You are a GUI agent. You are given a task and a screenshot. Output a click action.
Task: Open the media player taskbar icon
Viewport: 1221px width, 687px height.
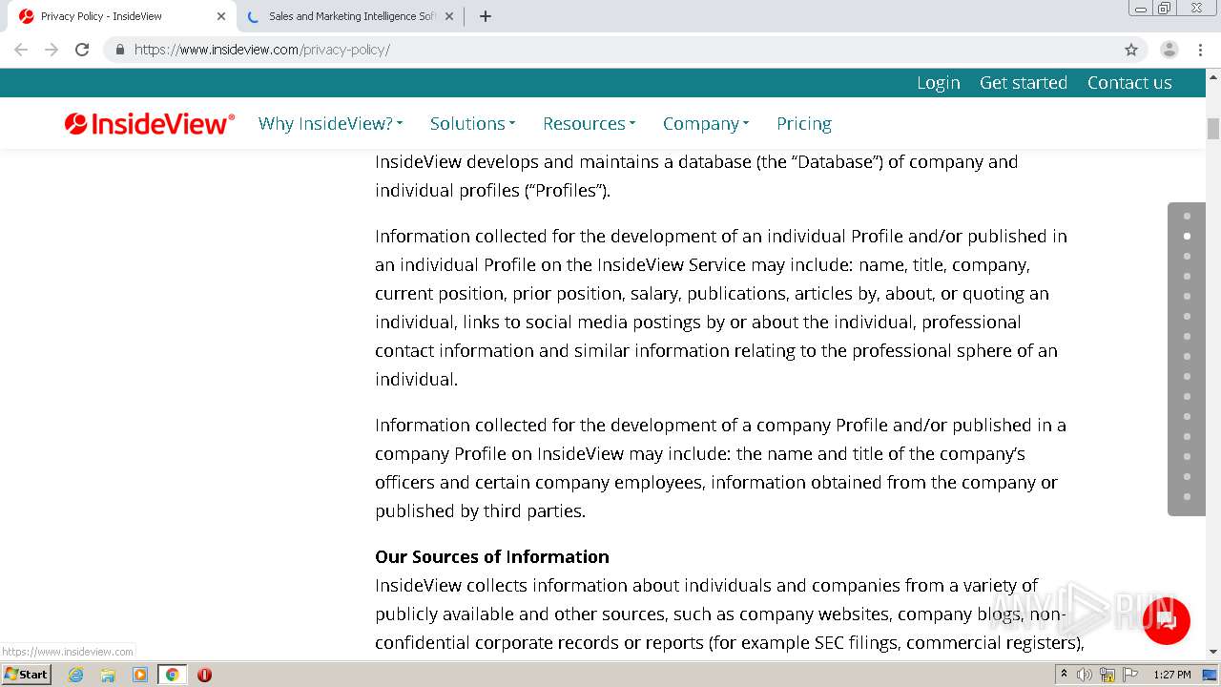(x=140, y=675)
